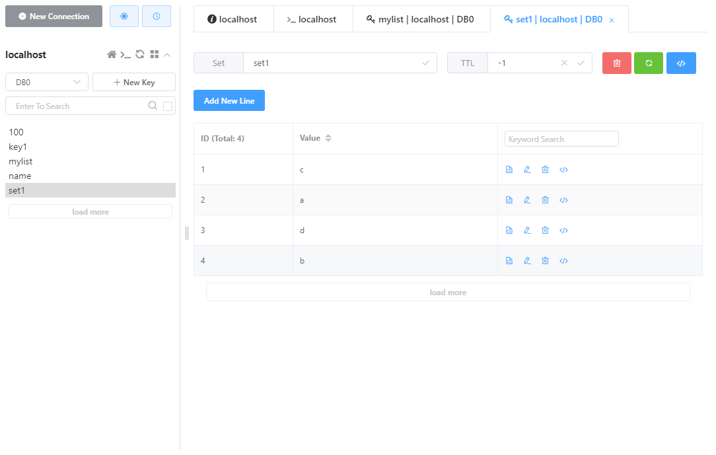Close the set1 tab

coord(612,20)
